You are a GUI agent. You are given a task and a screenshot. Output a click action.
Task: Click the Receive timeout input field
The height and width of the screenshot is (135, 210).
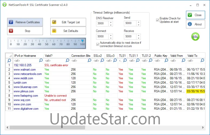(130, 37)
